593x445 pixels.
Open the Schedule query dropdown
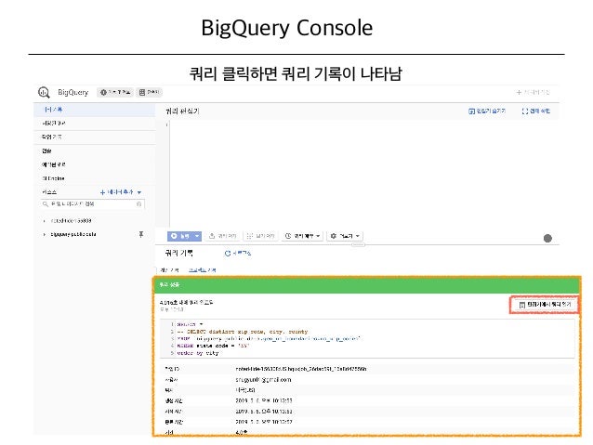pyautogui.click(x=302, y=236)
